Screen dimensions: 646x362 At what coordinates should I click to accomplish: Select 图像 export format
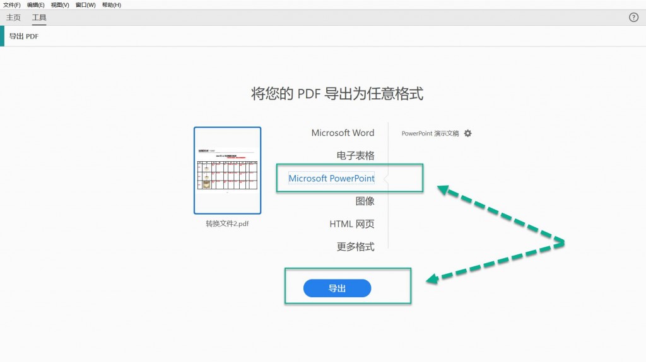(x=365, y=201)
